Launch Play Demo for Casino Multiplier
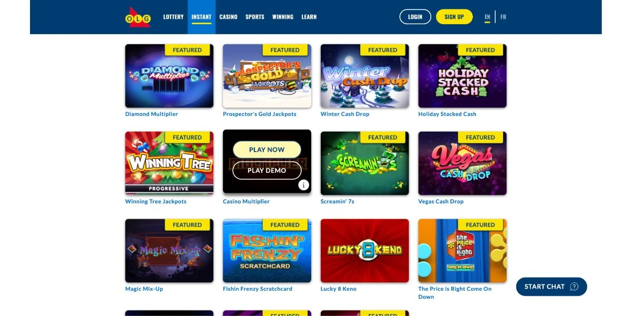Image resolution: width=632 pixels, height=316 pixels. 267,170
